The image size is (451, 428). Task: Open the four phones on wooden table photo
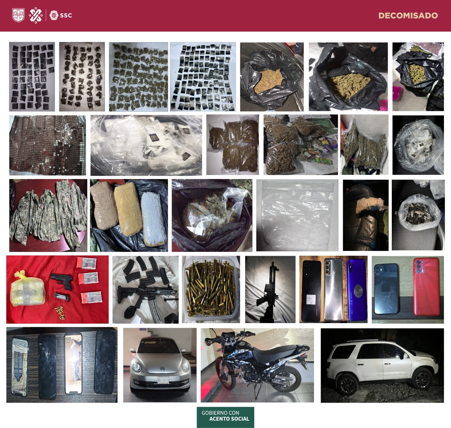[62, 365]
